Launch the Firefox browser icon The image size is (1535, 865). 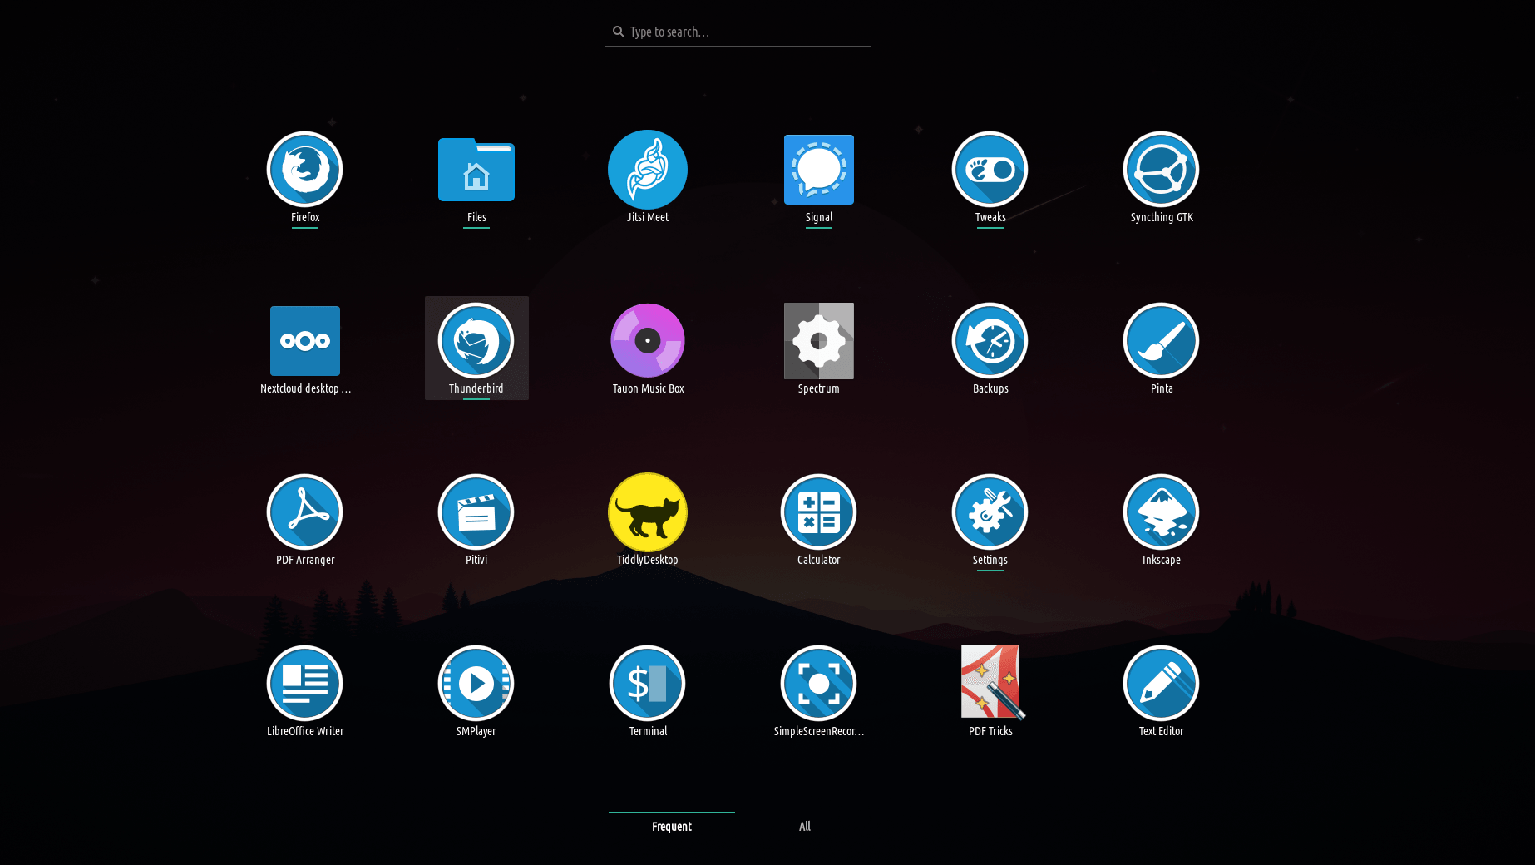[x=304, y=170]
